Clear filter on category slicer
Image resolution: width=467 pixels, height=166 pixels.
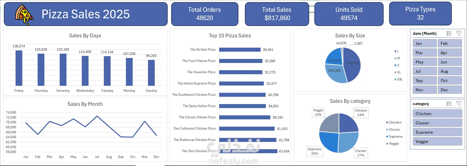click(x=459, y=104)
